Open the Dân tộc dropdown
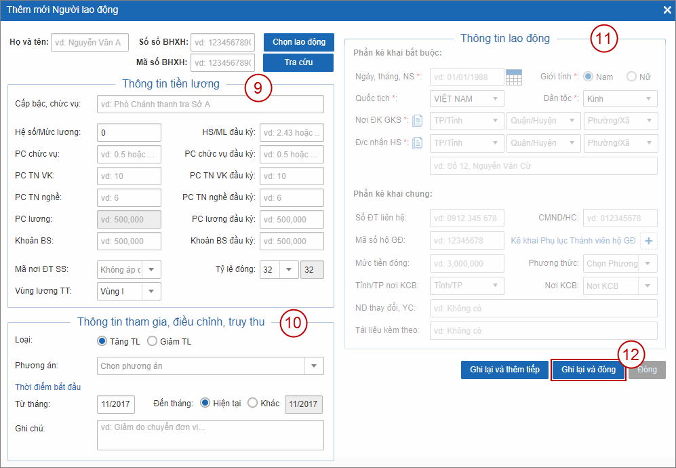 click(x=647, y=99)
